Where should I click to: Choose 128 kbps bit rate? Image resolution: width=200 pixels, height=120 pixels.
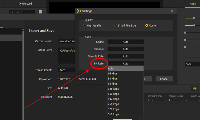(126, 89)
